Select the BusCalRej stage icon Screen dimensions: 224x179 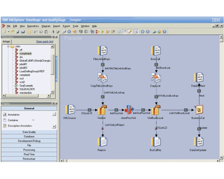[156, 142]
